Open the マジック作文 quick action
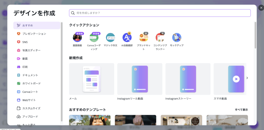 pyautogui.click(x=111, y=37)
